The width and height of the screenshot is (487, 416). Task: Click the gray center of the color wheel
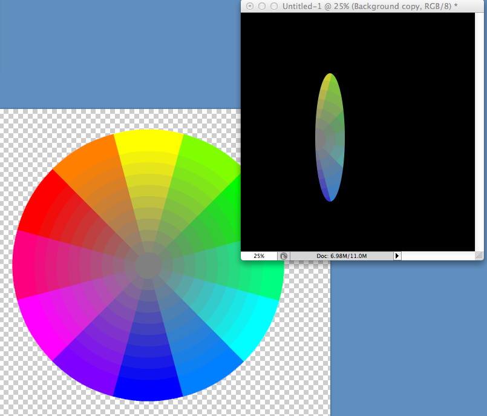click(147, 265)
